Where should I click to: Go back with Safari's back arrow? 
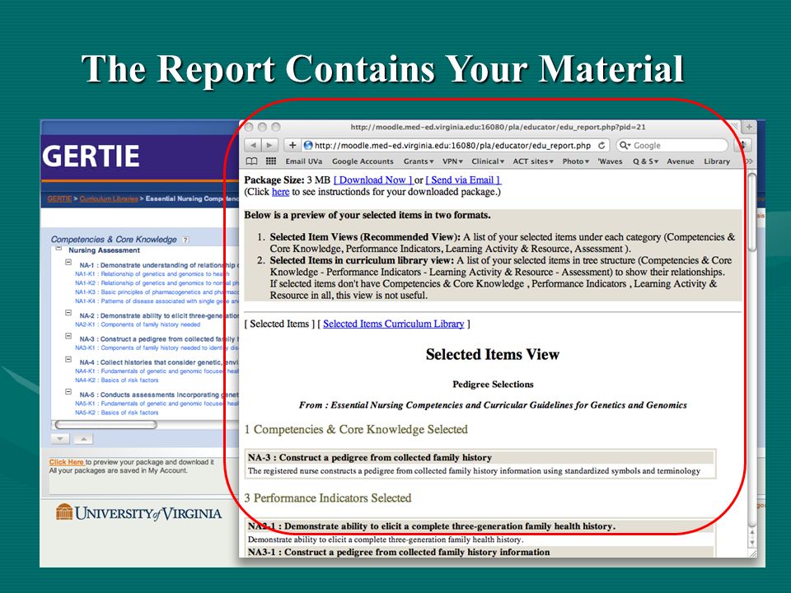(x=253, y=145)
